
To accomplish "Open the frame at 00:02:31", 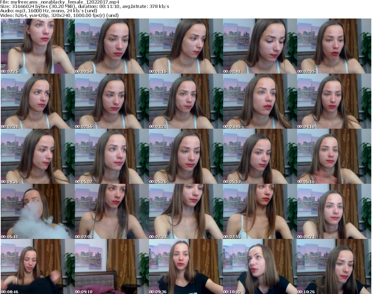I will [x=37, y=101].
